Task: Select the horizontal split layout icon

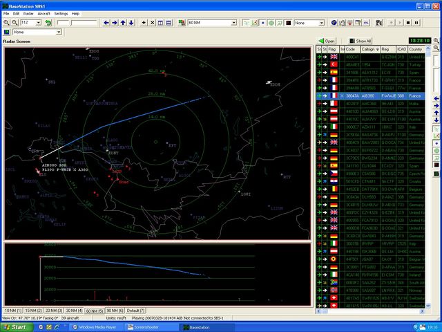Action: click(x=169, y=23)
